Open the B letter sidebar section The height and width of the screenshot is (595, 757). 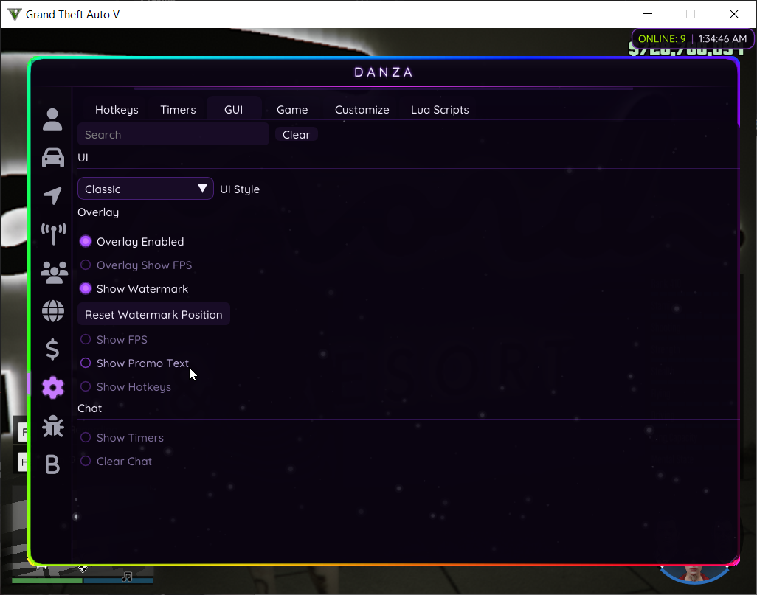click(x=52, y=464)
